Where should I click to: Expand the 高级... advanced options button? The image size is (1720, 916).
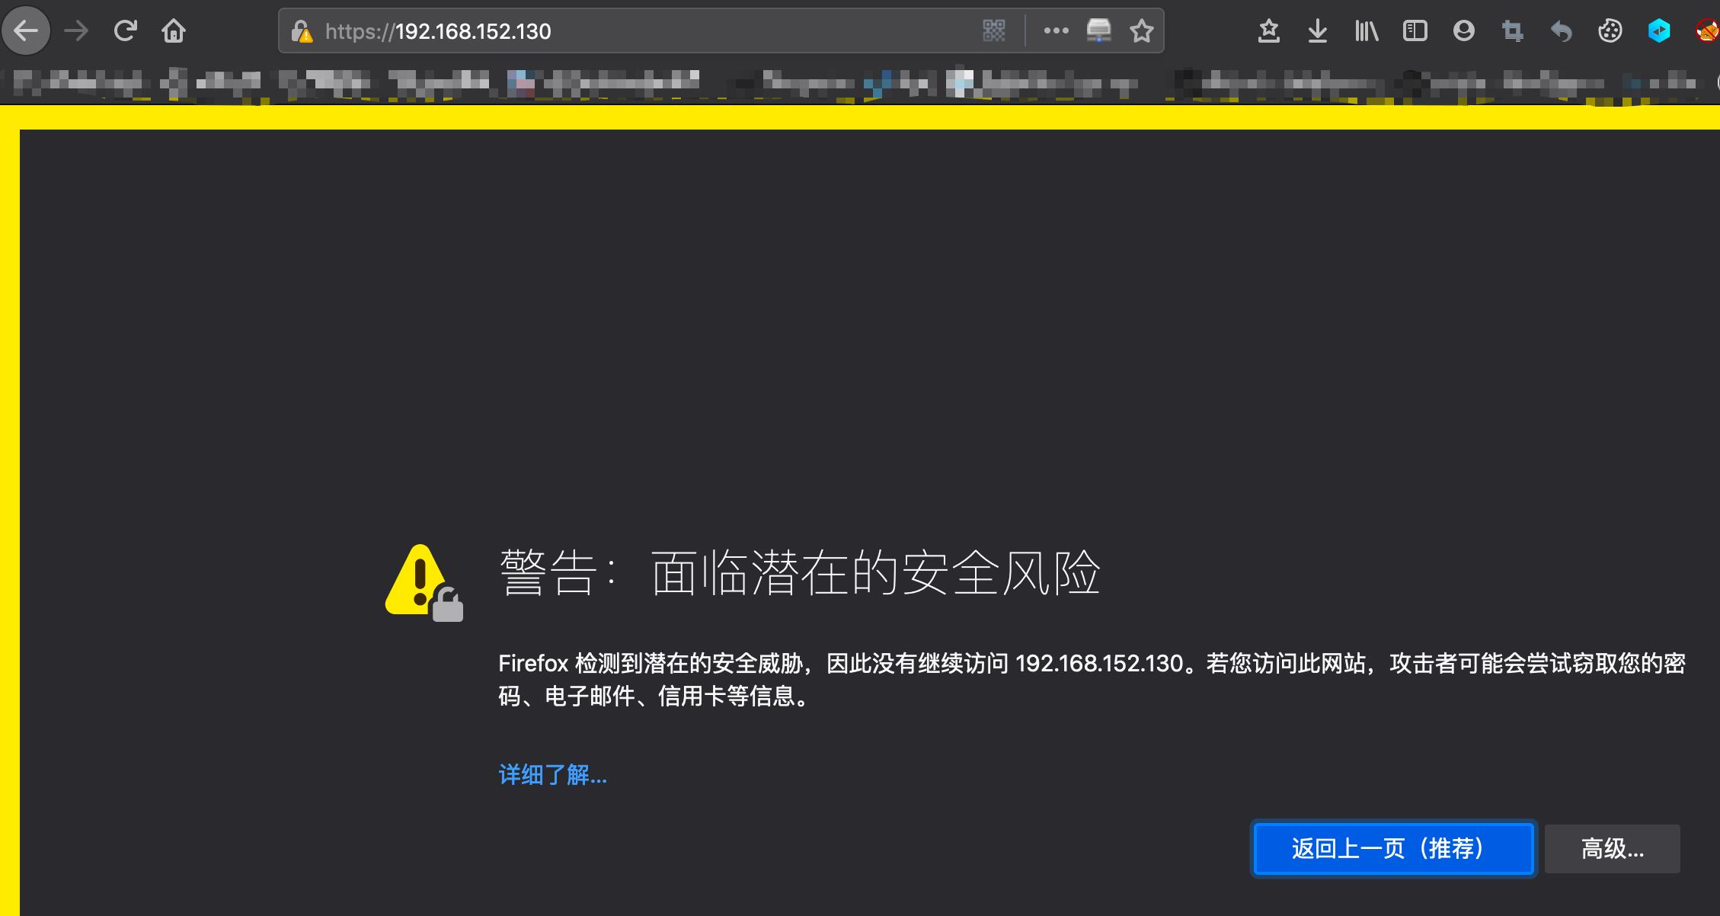coord(1613,848)
